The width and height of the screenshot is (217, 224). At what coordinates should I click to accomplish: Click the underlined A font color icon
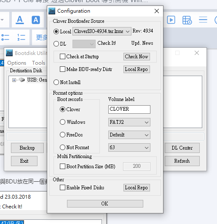click(20, 20)
